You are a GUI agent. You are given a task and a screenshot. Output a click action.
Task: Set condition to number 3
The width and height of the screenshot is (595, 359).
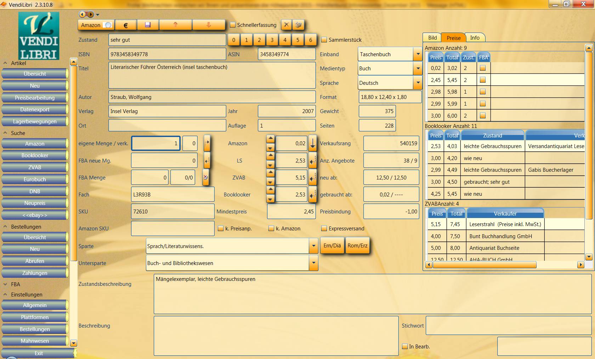coord(272,40)
